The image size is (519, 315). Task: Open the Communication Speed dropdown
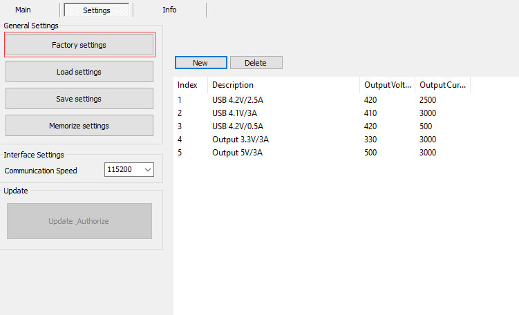click(x=129, y=170)
